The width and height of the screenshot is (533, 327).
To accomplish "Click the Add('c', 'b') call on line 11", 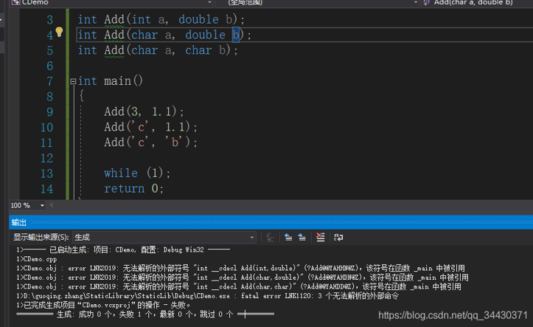I will [150, 142].
